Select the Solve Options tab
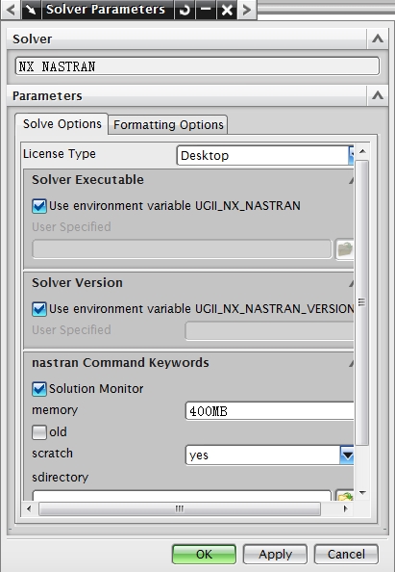The width and height of the screenshot is (395, 572). click(62, 124)
